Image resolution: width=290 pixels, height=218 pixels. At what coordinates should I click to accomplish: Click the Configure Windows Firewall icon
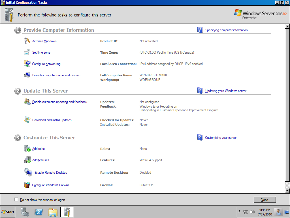[x=27, y=185]
